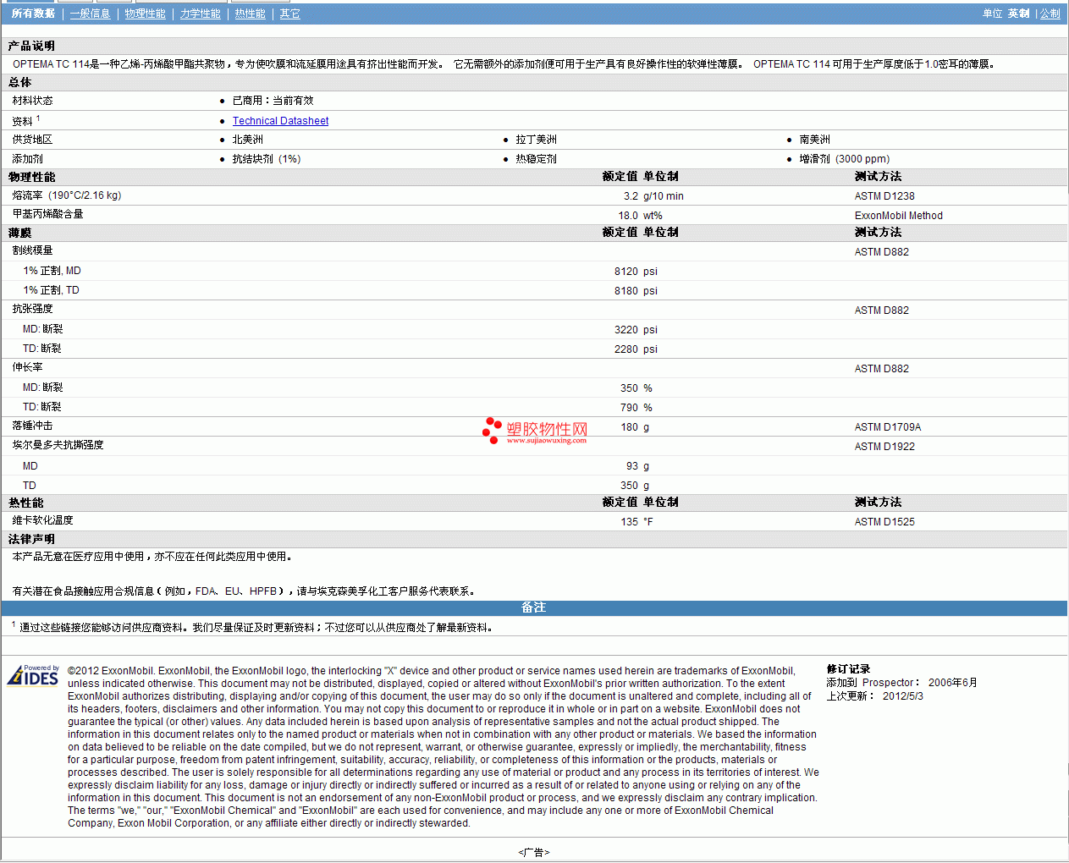Image resolution: width=1069 pixels, height=863 pixels.
Task: Select the ASTM D1525 text
Action: pos(884,522)
